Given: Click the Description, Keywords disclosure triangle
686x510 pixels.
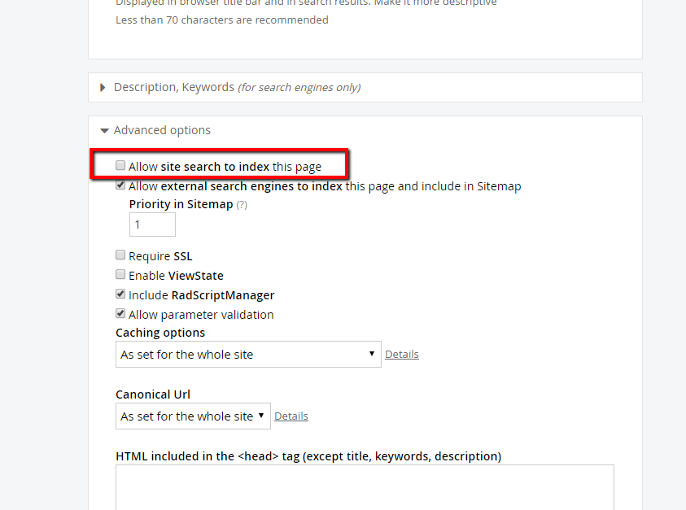Looking at the screenshot, I should 101,87.
